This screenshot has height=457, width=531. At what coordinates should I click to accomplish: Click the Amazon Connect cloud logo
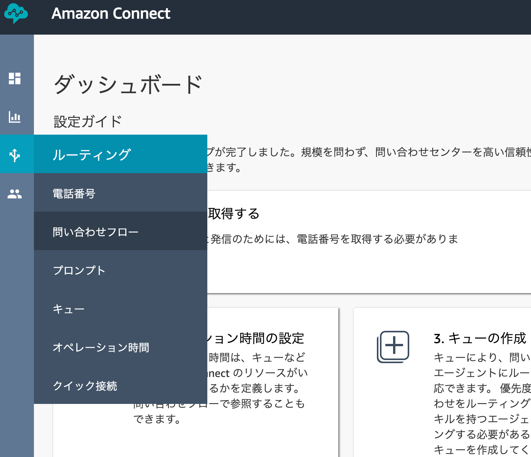[16, 13]
